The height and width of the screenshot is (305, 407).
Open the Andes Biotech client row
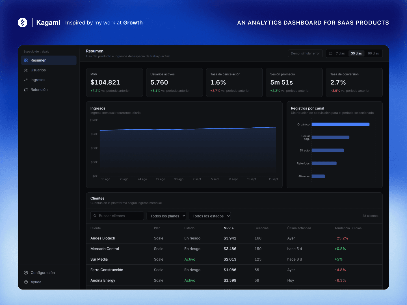pyautogui.click(x=234, y=238)
